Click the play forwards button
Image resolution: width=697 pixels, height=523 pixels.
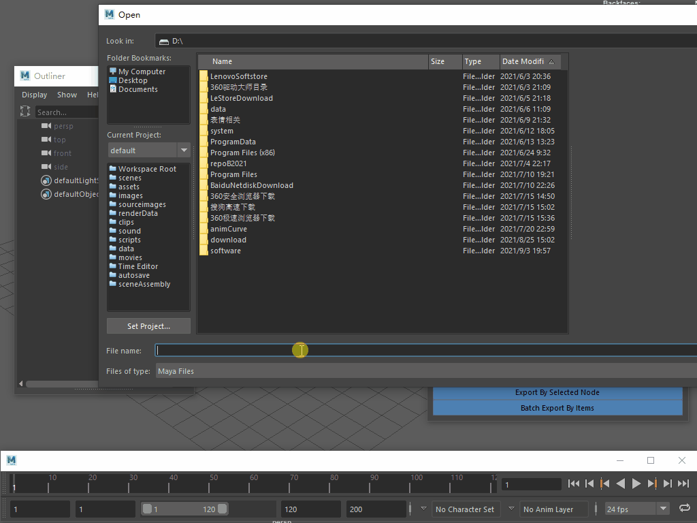pos(636,484)
